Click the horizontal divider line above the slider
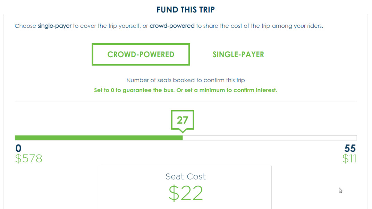372x209 pixels. [186, 102]
